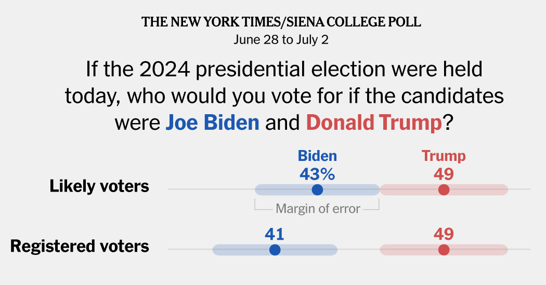
Task: Click The New York Times/Siena College Poll title
Action: [281, 22]
